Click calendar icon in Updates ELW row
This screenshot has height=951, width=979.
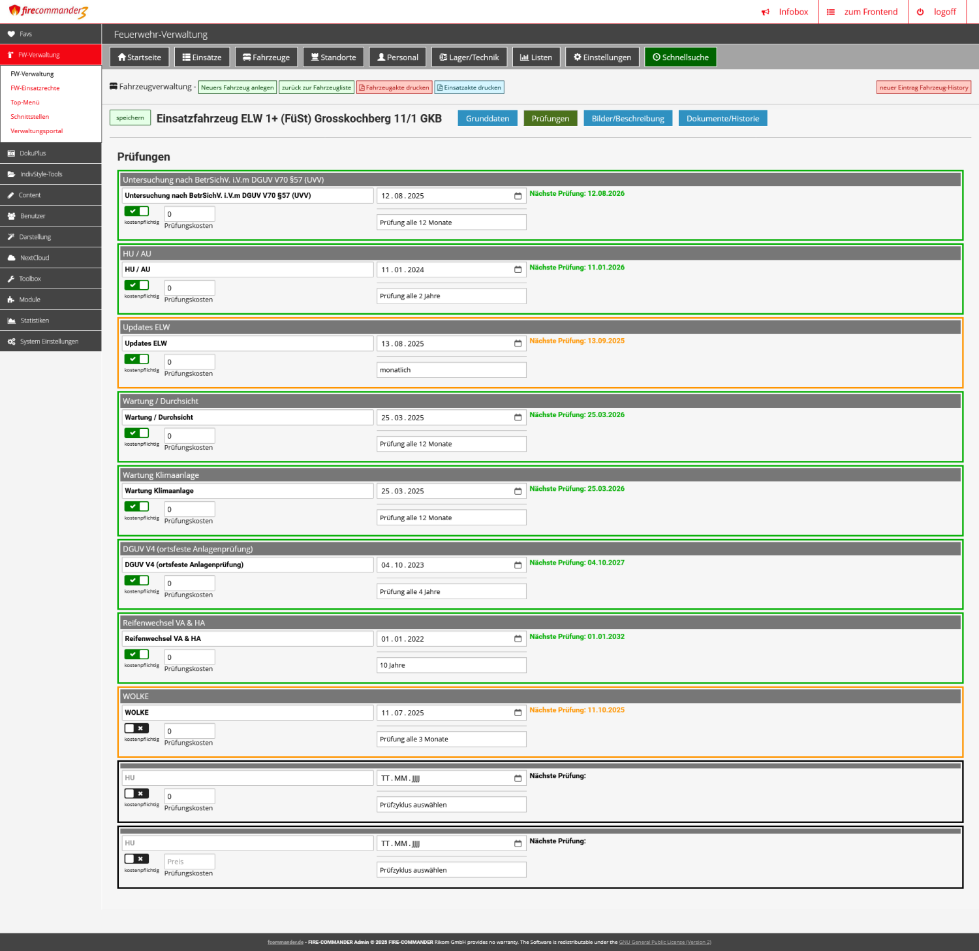point(518,343)
